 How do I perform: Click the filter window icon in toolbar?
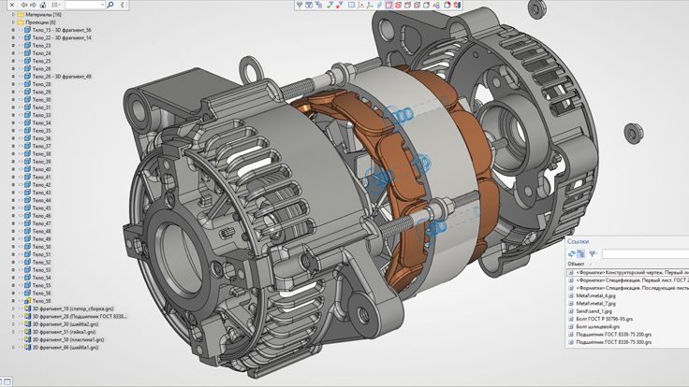click(309, 5)
